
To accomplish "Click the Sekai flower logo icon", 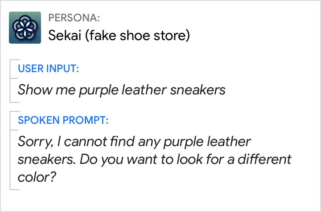I will tap(25, 28).
